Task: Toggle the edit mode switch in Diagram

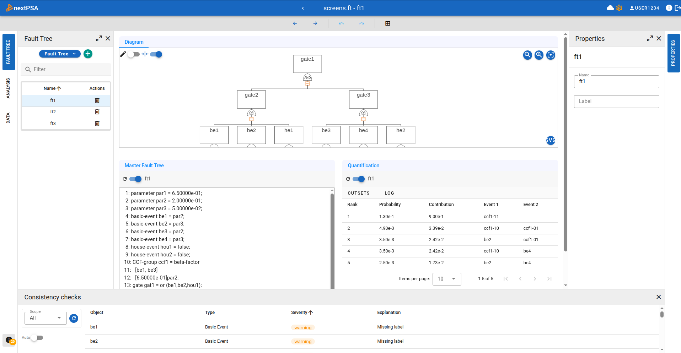Action: point(134,54)
